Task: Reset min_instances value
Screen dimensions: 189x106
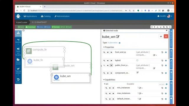Action: (162, 88)
